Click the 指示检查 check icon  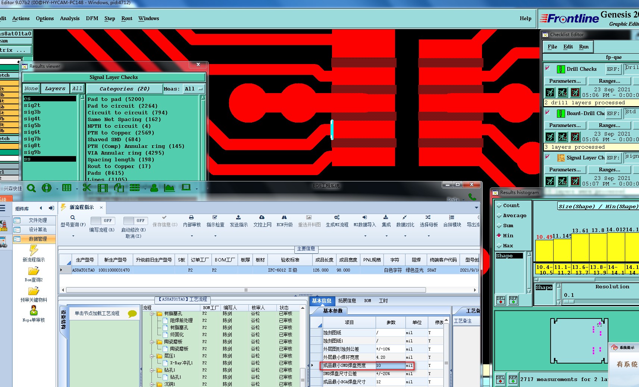pyautogui.click(x=215, y=217)
